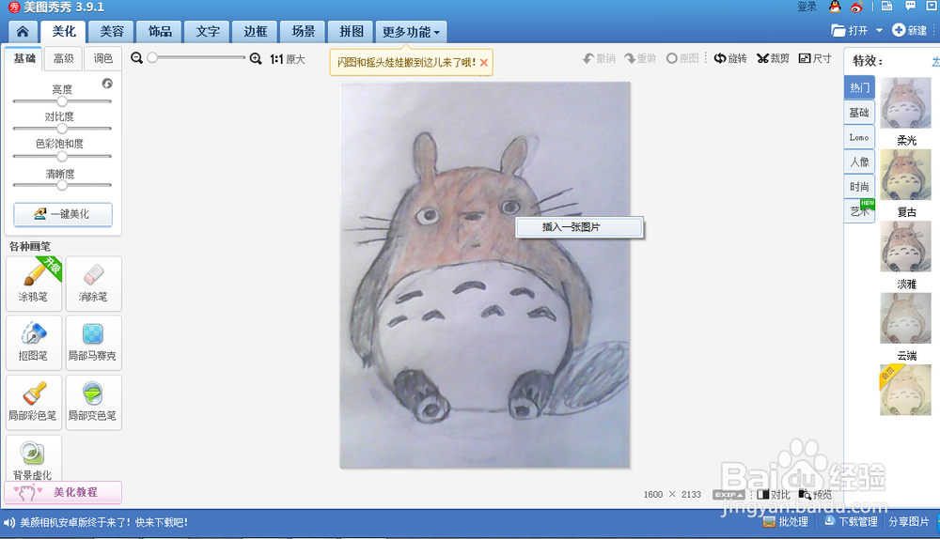Select the 局部彩色笔 tool
The width and height of the screenshot is (940, 539).
tap(34, 403)
